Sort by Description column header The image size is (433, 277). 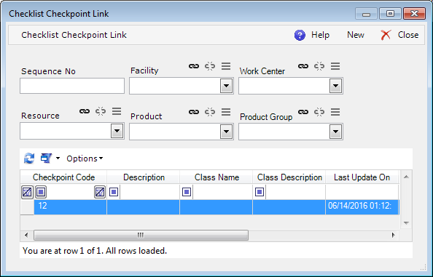pyautogui.click(x=144, y=177)
